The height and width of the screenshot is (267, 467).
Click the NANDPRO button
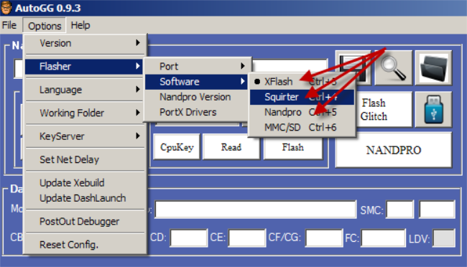click(394, 150)
